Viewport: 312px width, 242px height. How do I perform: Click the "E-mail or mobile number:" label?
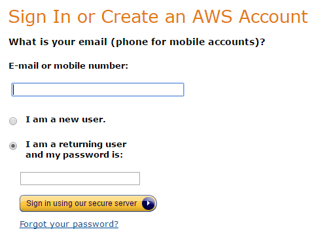tap(69, 66)
